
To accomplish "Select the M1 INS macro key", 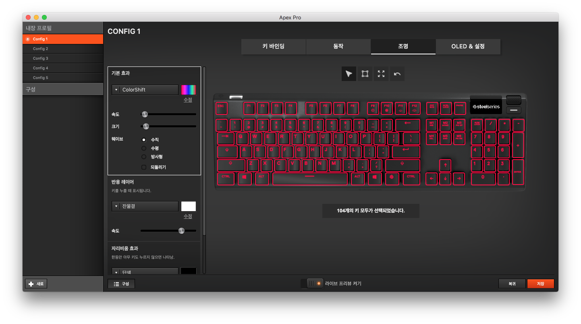I will [x=431, y=125].
